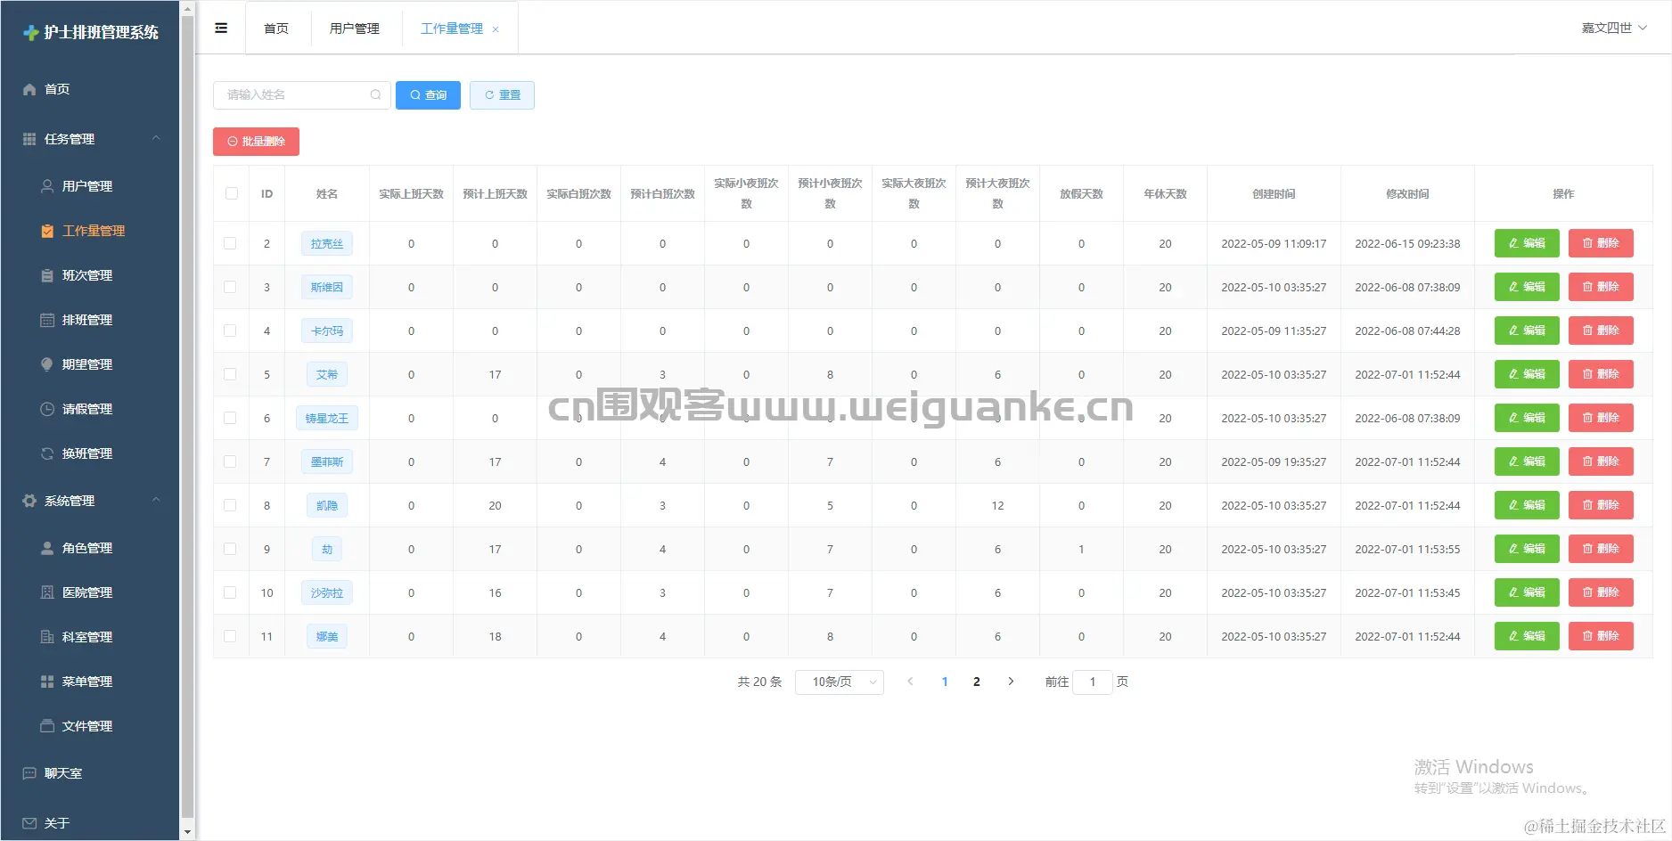Click the home icon in the sidebar
1672x841 pixels.
click(x=29, y=89)
